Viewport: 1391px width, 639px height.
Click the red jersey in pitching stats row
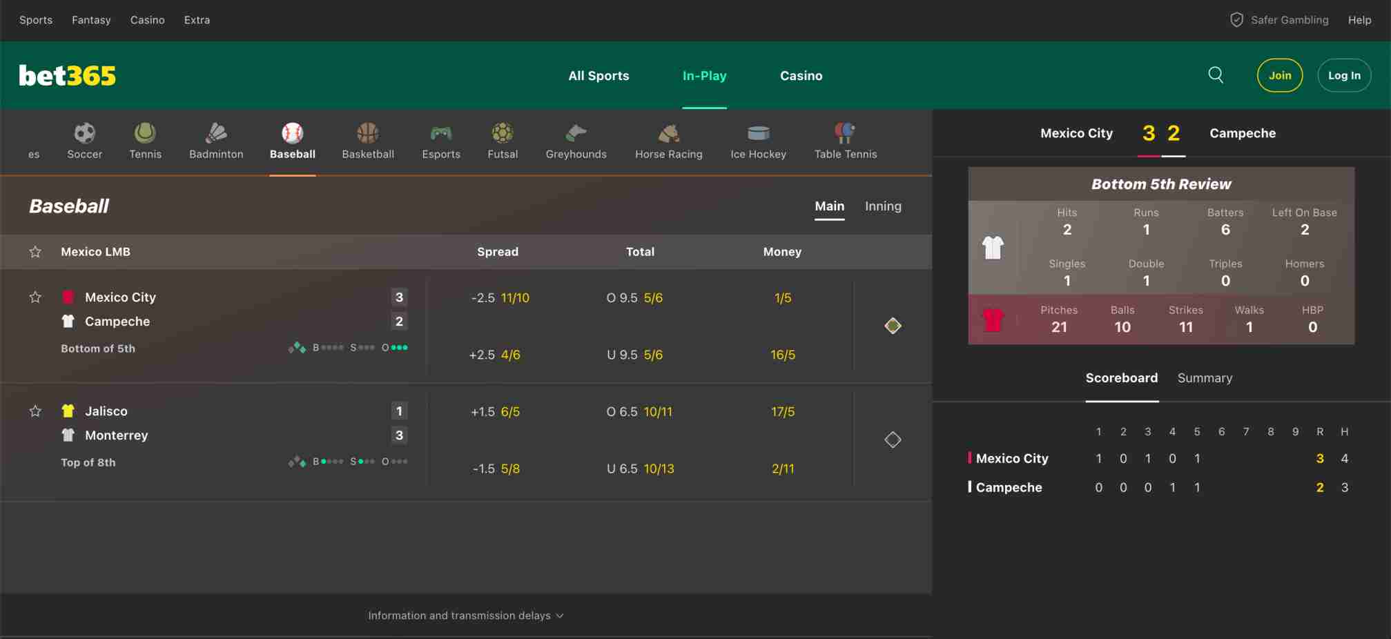click(x=993, y=319)
